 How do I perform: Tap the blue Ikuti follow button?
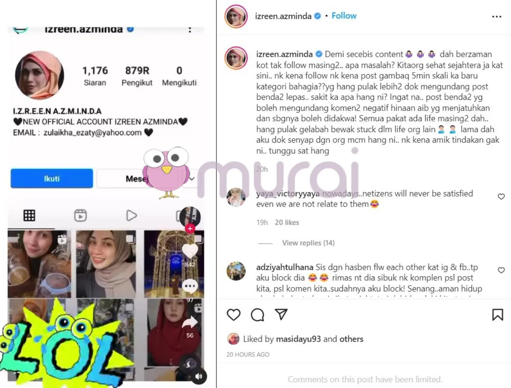[52, 179]
